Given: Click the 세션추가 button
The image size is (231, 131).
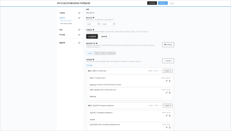Looking at the screenshot, I should [168, 61].
